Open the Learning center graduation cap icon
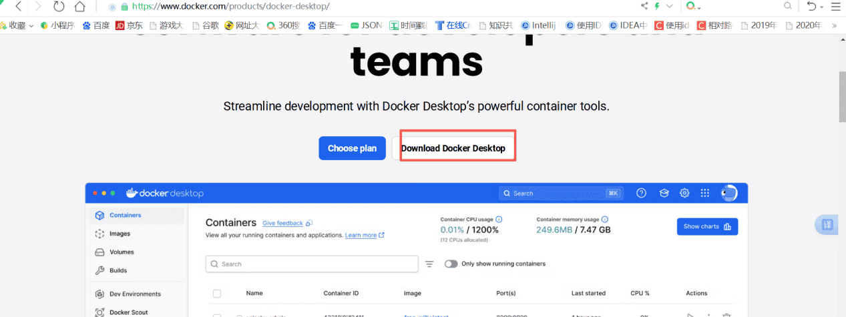This screenshot has width=846, height=317. pyautogui.click(x=664, y=194)
